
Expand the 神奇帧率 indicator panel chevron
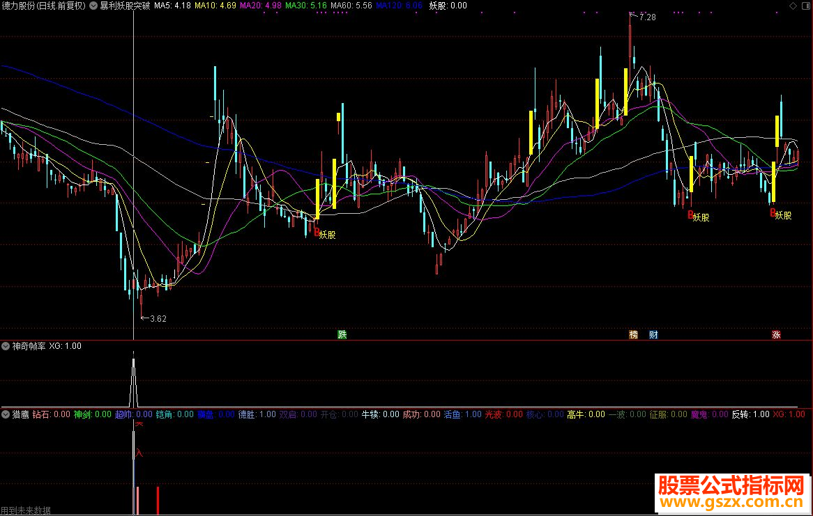tap(6, 346)
